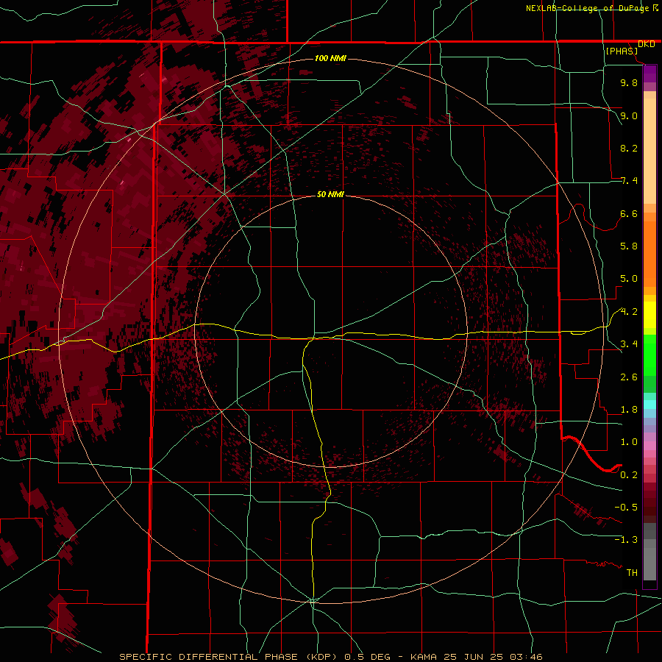Screen dimensions: 662x662
Task: Click the 7.4 value on the color scale
Action: click(x=629, y=181)
